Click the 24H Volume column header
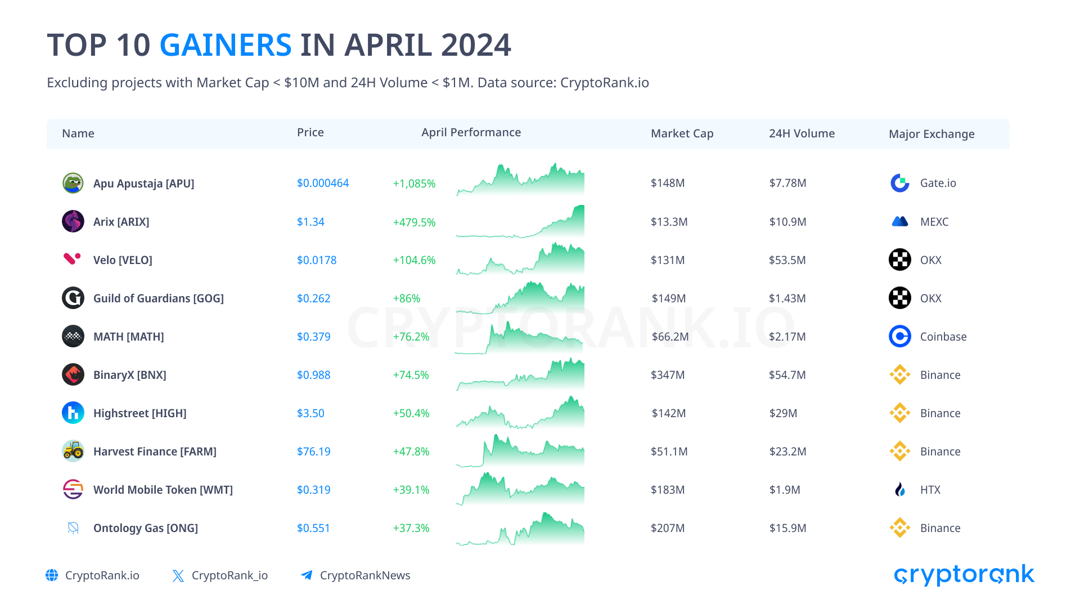The height and width of the screenshot is (608, 1080). pyautogui.click(x=802, y=133)
